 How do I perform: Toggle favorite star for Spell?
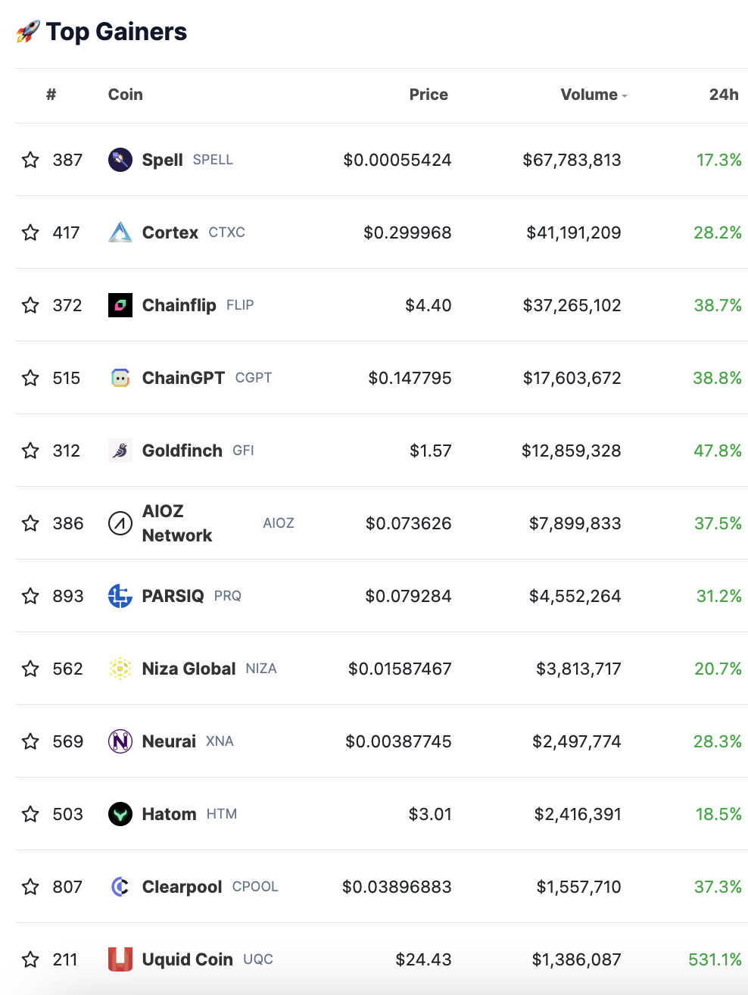[30, 160]
